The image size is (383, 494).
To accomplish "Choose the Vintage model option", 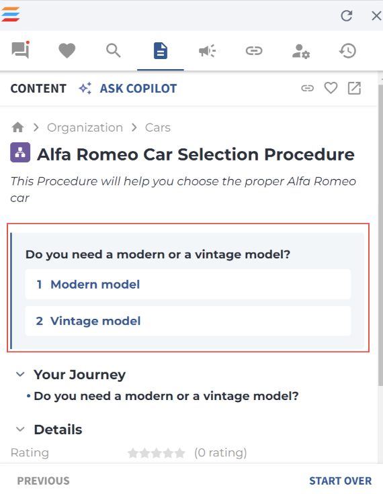I will [x=188, y=321].
